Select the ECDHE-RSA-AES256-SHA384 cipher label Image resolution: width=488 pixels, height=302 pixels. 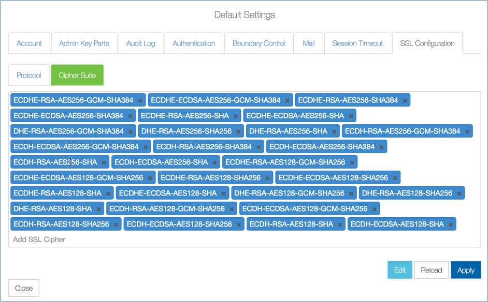click(348, 100)
